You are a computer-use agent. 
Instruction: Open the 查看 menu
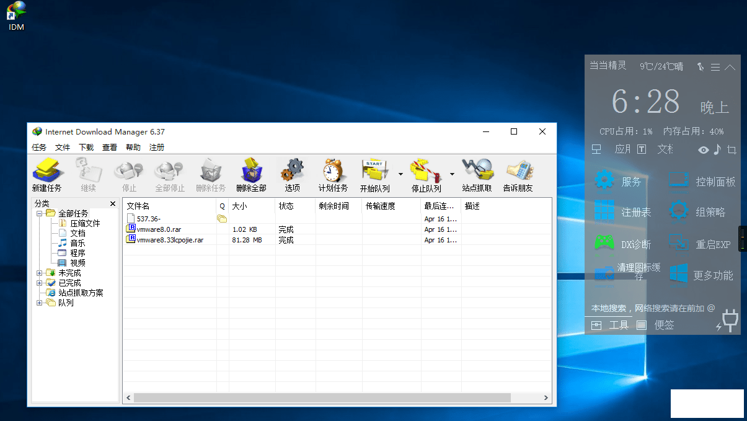pos(110,148)
